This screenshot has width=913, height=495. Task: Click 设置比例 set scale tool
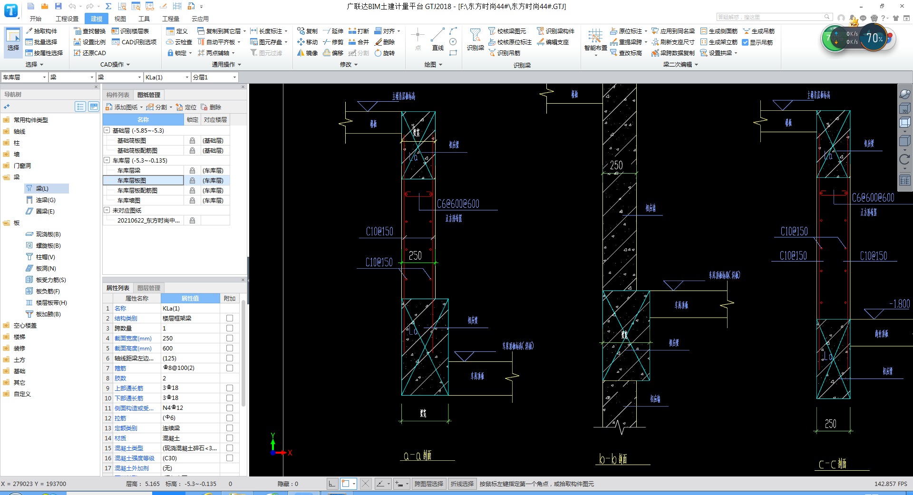[90, 42]
